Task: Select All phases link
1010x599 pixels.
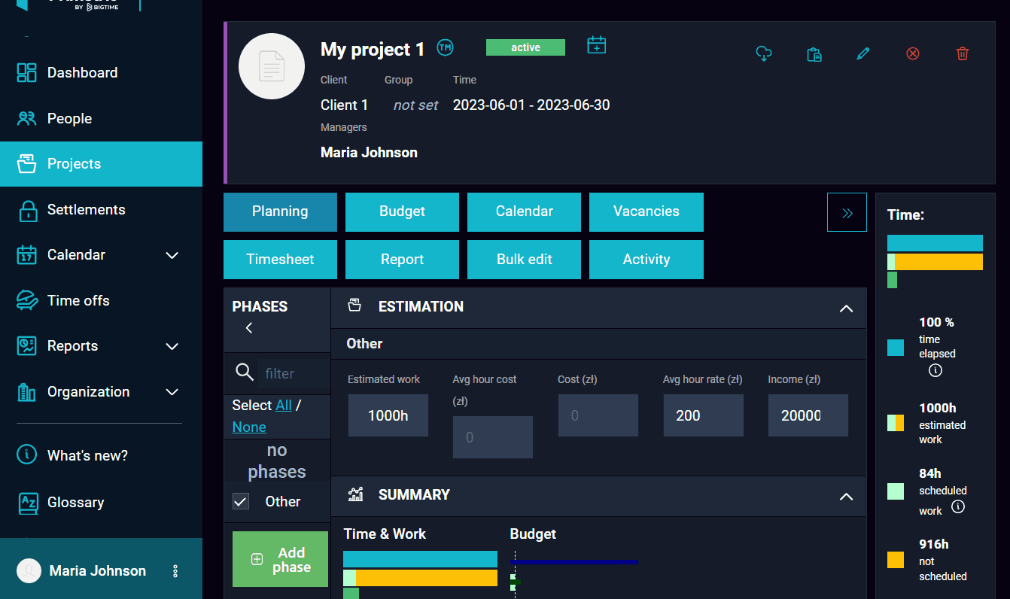Action: [x=284, y=405]
